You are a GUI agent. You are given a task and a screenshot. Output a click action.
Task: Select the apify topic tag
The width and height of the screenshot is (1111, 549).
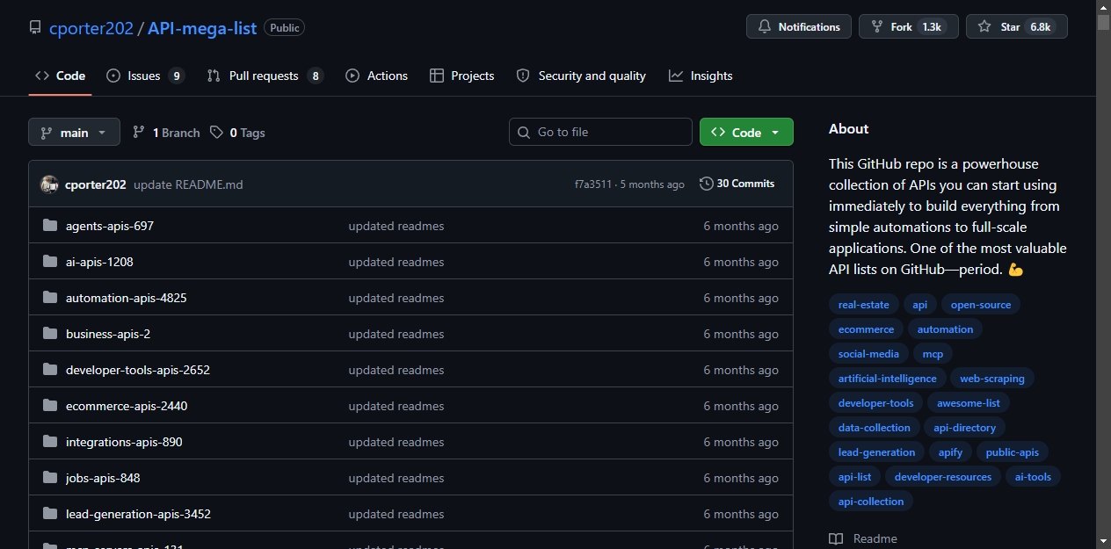pos(950,452)
